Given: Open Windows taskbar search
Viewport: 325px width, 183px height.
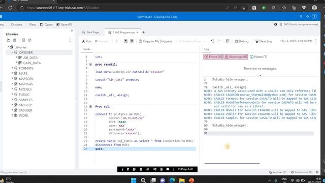Looking at the screenshot, I should [x=143, y=180].
